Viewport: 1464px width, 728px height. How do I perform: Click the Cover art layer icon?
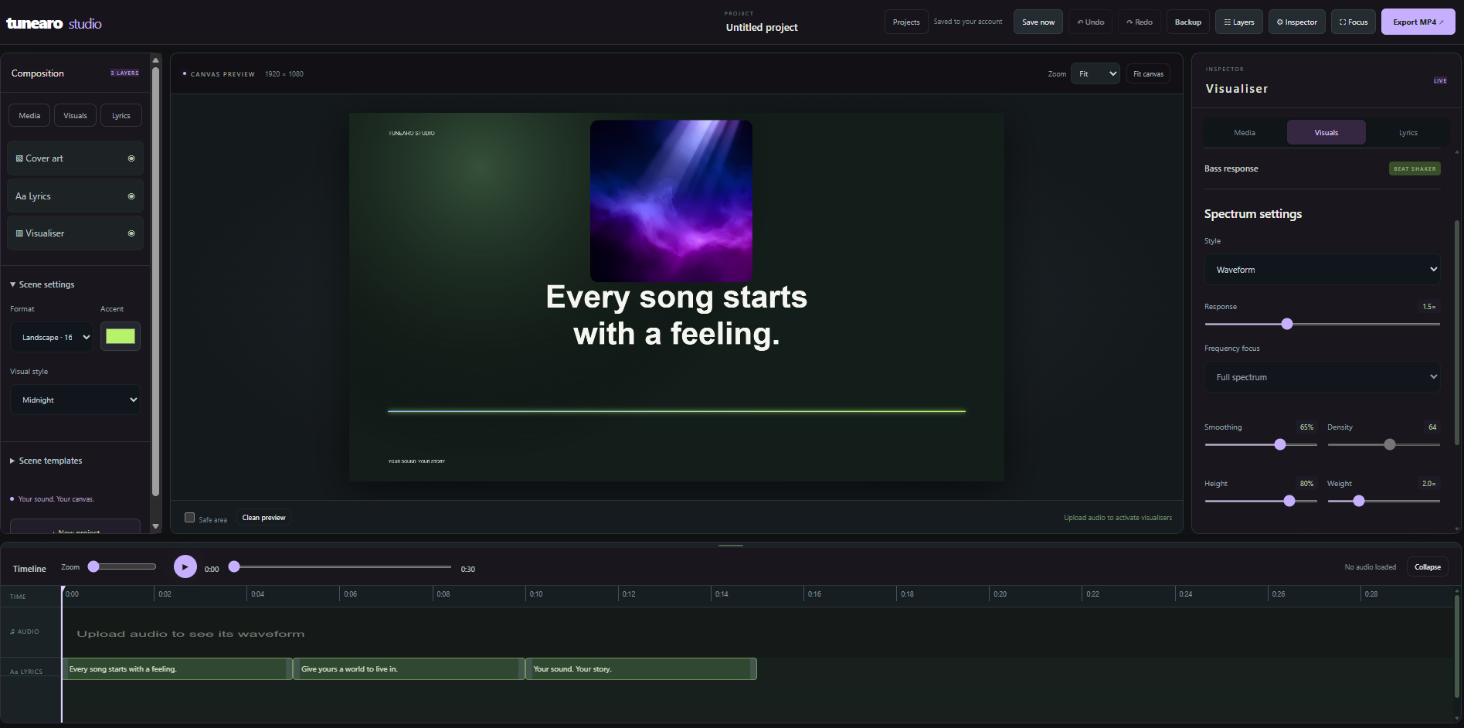19,158
